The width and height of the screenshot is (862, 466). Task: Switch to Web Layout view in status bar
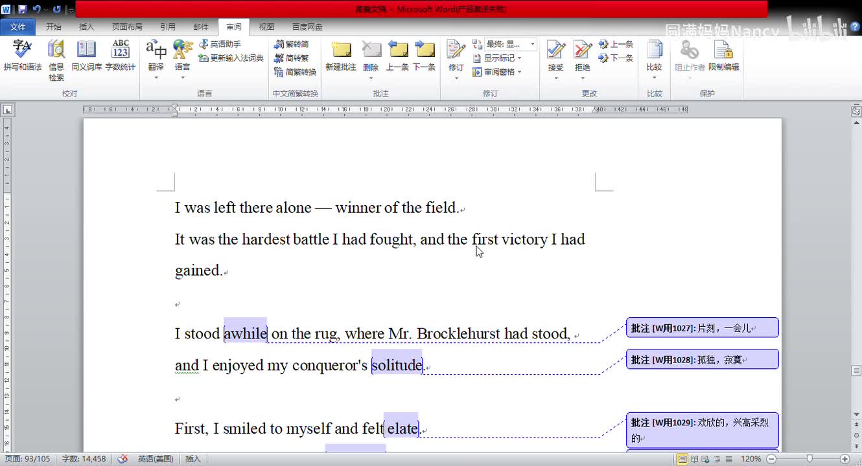tap(706, 459)
